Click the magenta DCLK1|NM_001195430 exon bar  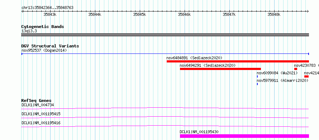click(x=244, y=136)
